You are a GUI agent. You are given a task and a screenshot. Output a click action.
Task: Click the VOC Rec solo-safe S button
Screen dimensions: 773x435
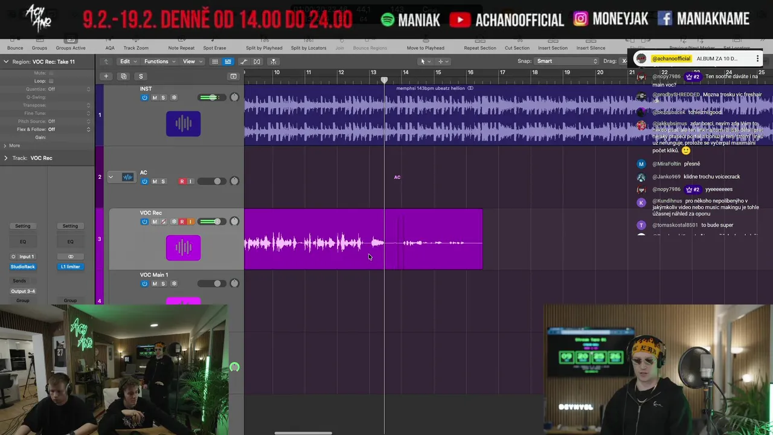coord(163,222)
